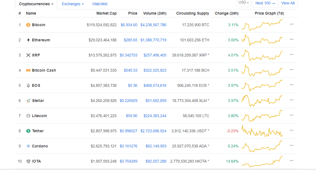Sort by Change (24h) column header
Viewport: 316px width, 170px height.
pyautogui.click(x=226, y=13)
